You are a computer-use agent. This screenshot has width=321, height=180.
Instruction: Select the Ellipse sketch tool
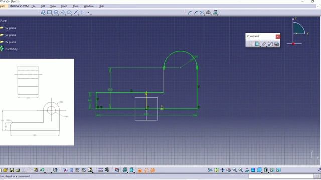[69, 13]
